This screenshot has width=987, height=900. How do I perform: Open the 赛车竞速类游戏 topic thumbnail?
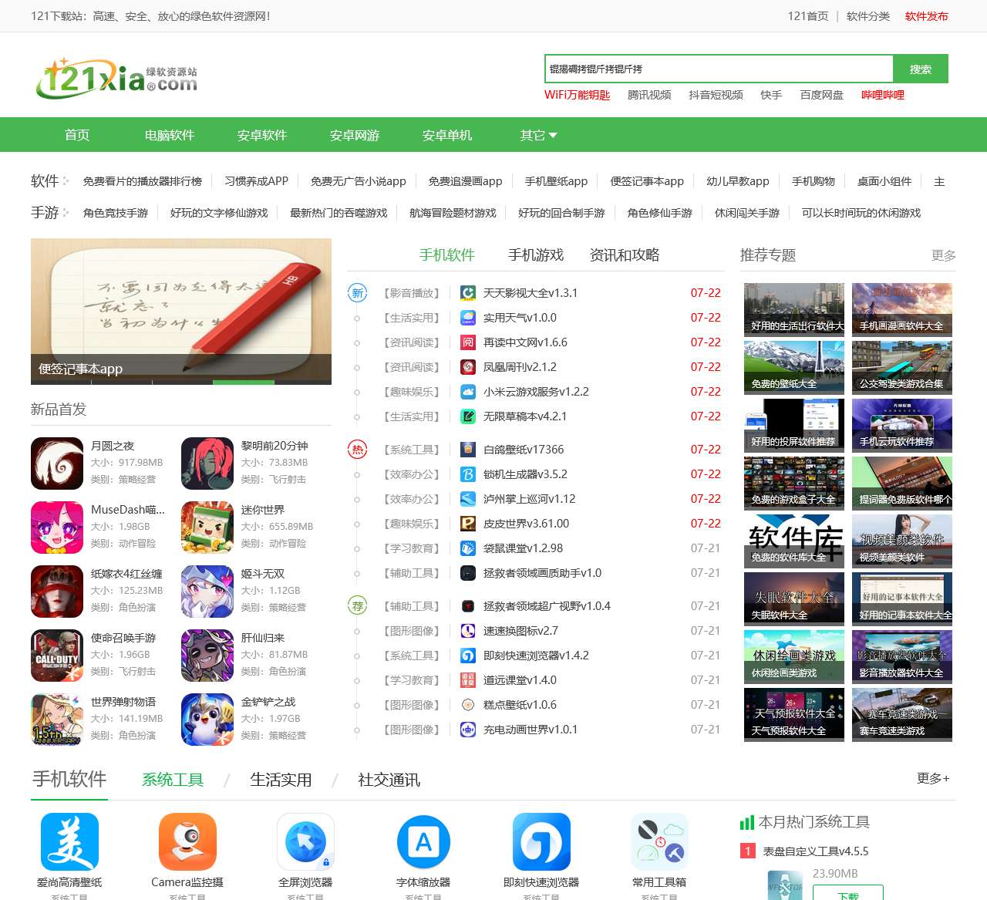902,715
